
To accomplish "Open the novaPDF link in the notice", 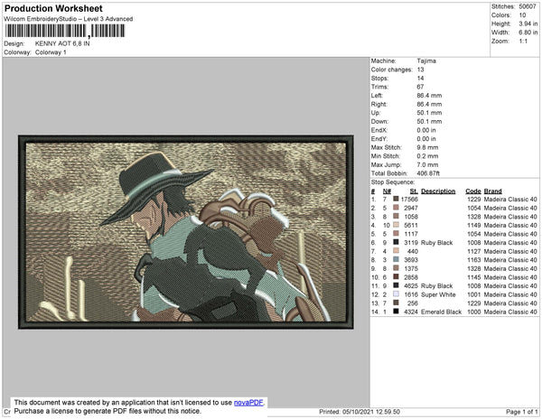I will 248,403.
